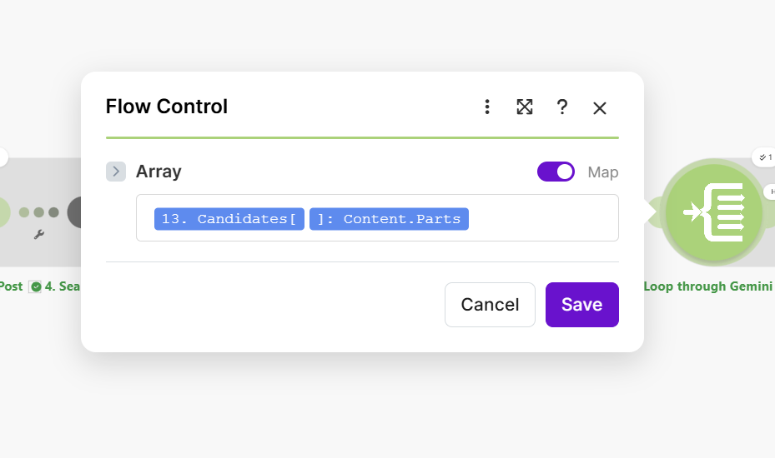775x458 pixels.
Task: Click the green checkmark icon beside '4. Sea'
Action: coord(36,286)
